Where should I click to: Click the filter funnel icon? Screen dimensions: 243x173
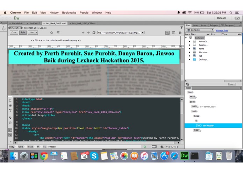coord(181,28)
